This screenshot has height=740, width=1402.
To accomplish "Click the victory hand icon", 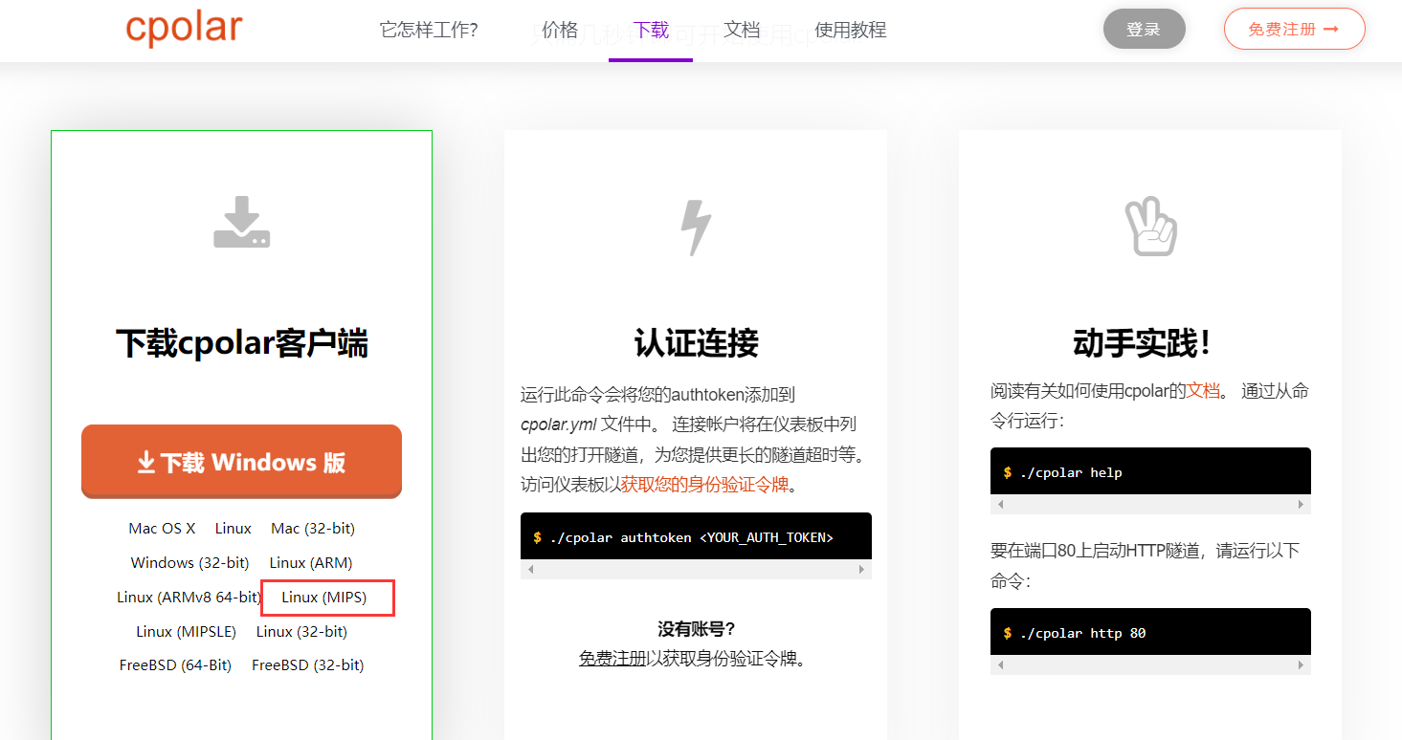I will point(1149,227).
